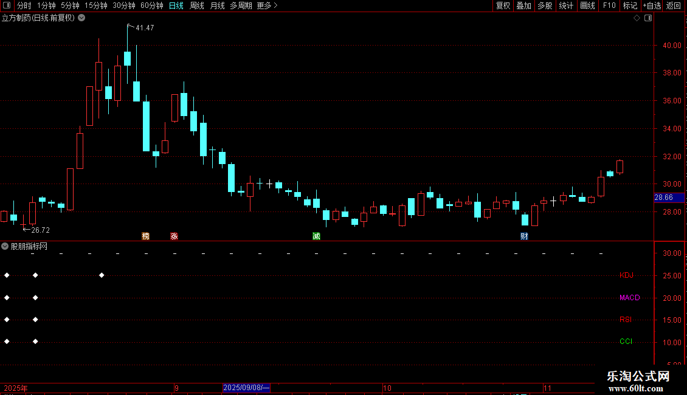The width and height of the screenshot is (687, 395).
Task: Click the 统计 statistics button
Action: coord(565,5)
